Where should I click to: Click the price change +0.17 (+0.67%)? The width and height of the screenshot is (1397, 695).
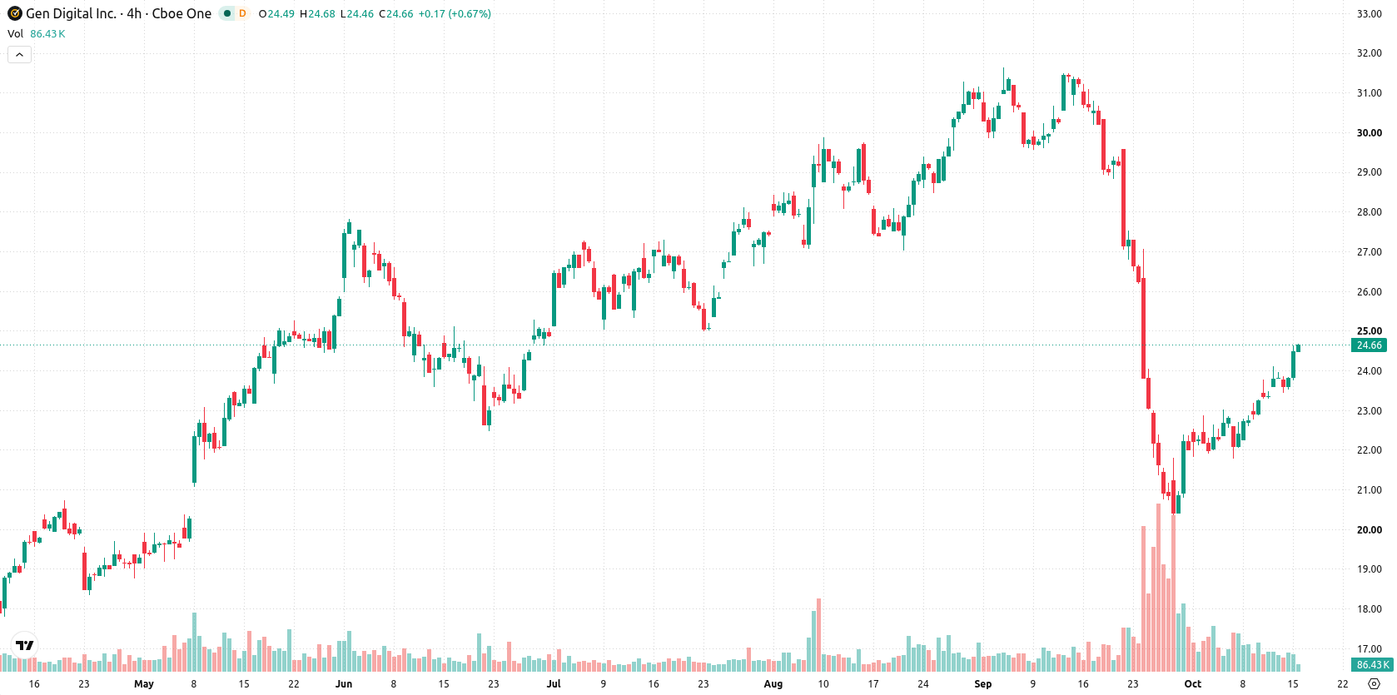455,14
